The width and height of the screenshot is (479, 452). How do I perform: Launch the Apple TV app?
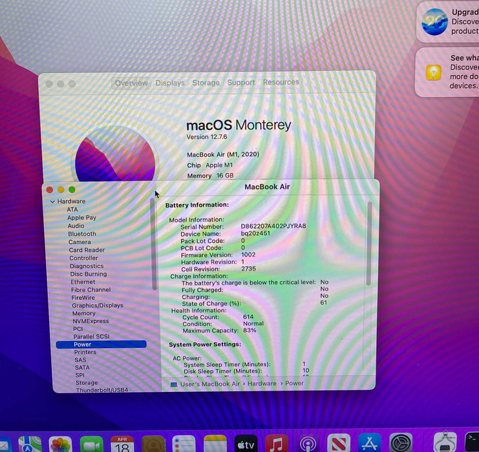coord(246,444)
